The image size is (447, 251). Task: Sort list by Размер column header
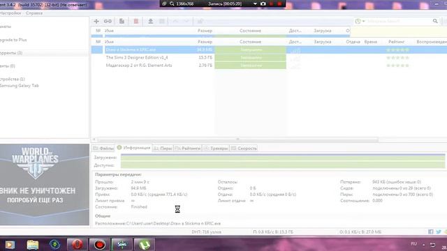pyautogui.click(x=205, y=42)
